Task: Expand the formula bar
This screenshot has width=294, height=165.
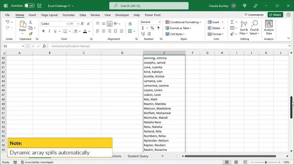Action: [289, 46]
